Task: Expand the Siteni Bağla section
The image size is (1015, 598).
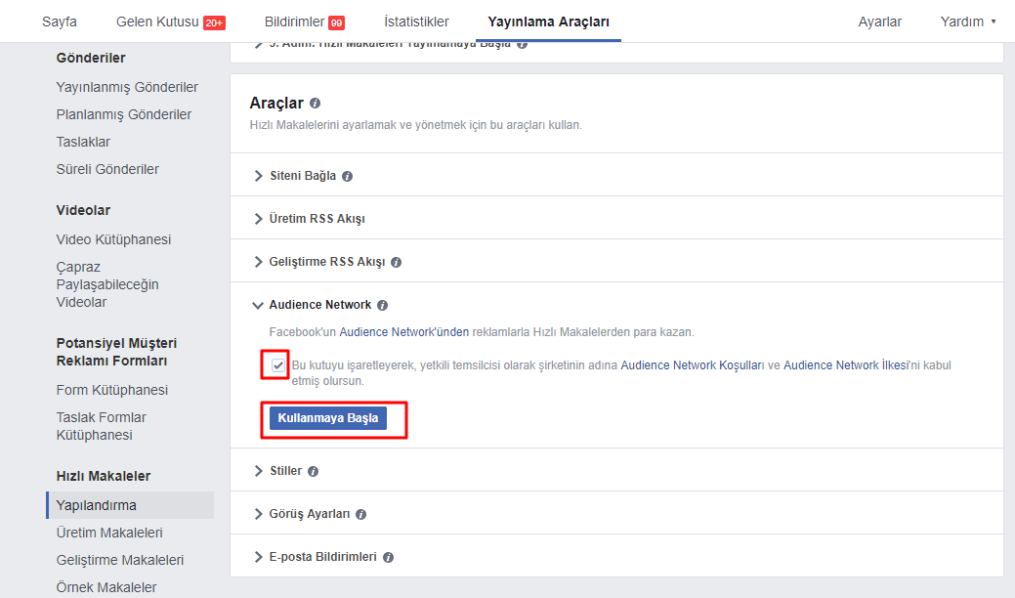Action: point(302,176)
